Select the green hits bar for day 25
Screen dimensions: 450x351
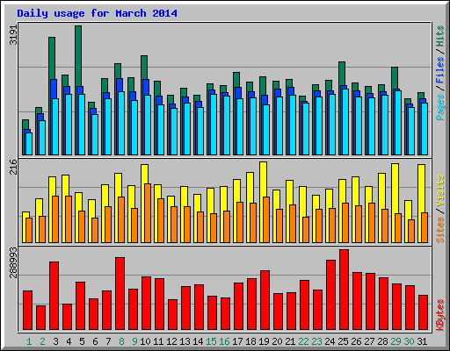[x=342, y=74]
